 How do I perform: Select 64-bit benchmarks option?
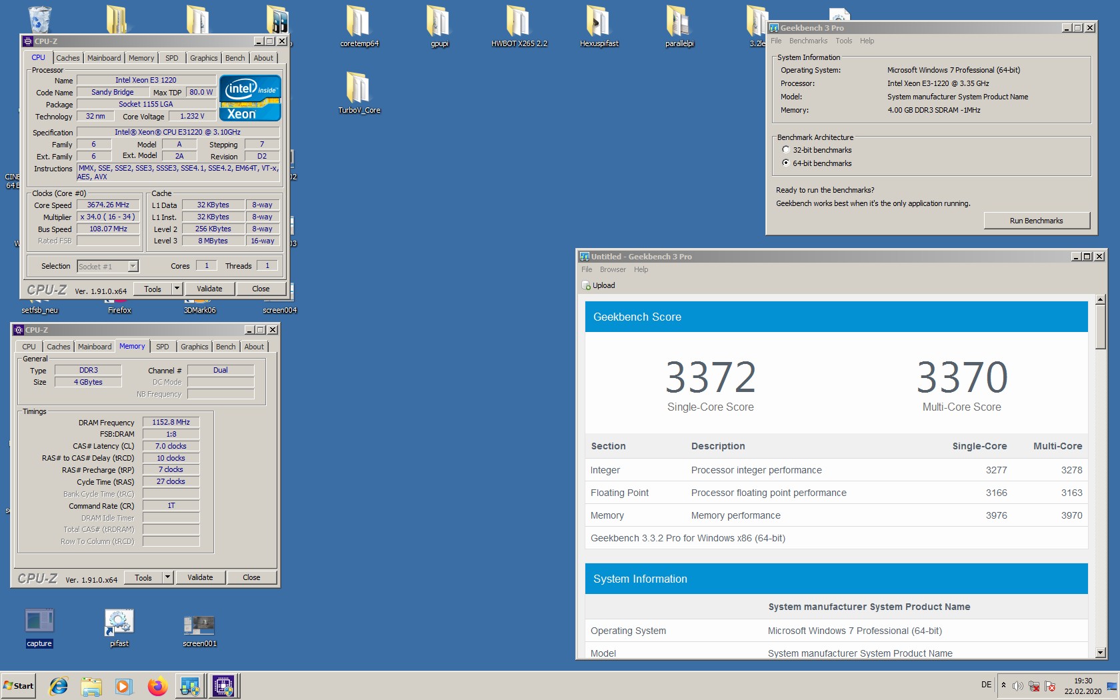[x=786, y=163]
